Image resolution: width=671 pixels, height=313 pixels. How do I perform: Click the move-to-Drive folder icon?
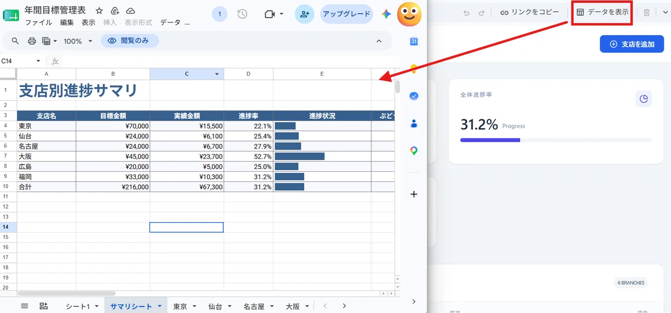pyautogui.click(x=115, y=11)
